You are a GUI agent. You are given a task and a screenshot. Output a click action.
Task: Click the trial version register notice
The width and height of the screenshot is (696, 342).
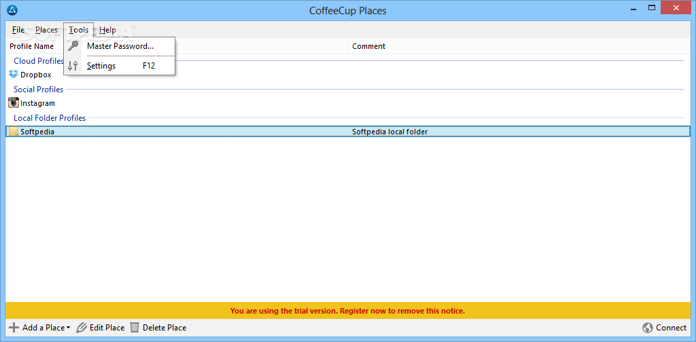click(347, 311)
